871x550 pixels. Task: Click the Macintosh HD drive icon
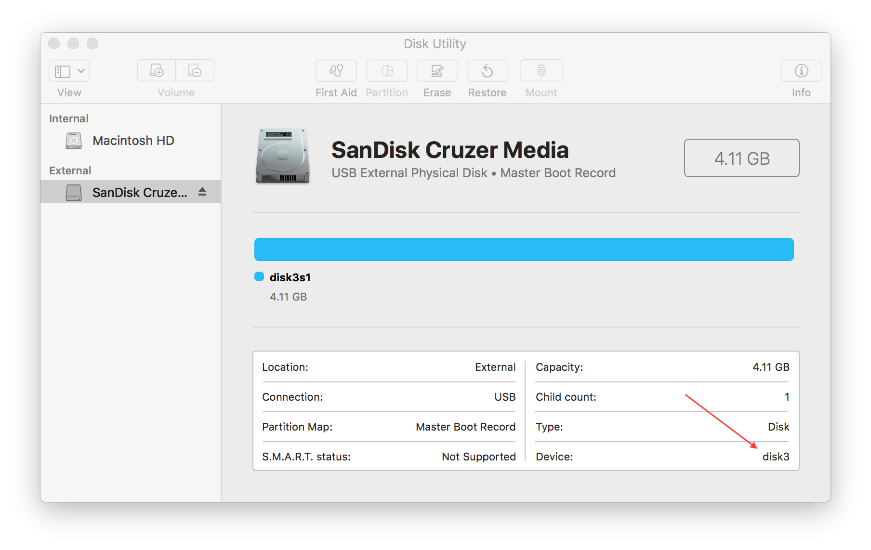click(x=74, y=141)
